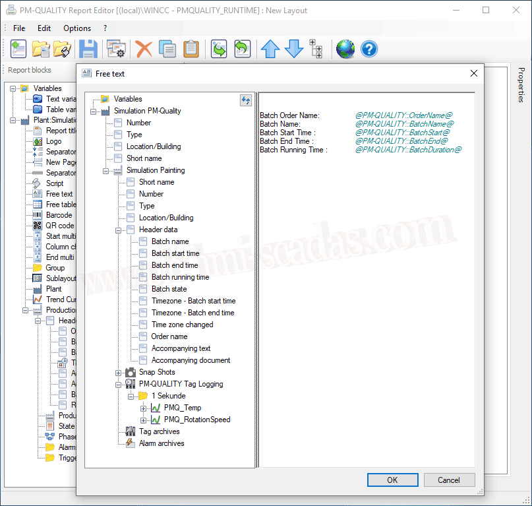Collapse the Header data tree node
Image resolution: width=532 pixels, height=506 pixels.
(x=119, y=230)
